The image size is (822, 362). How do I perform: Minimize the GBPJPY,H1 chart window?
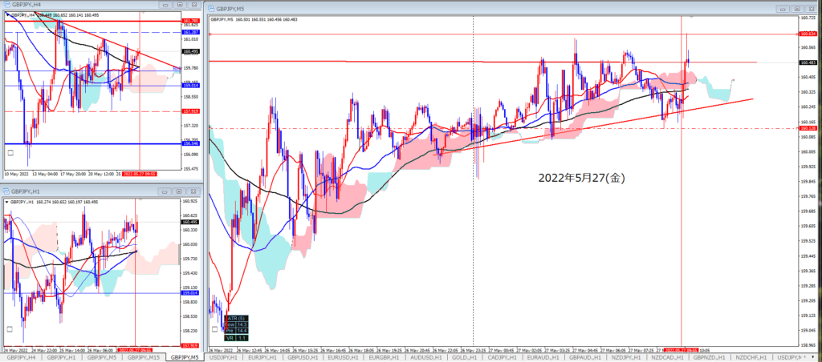165,191
